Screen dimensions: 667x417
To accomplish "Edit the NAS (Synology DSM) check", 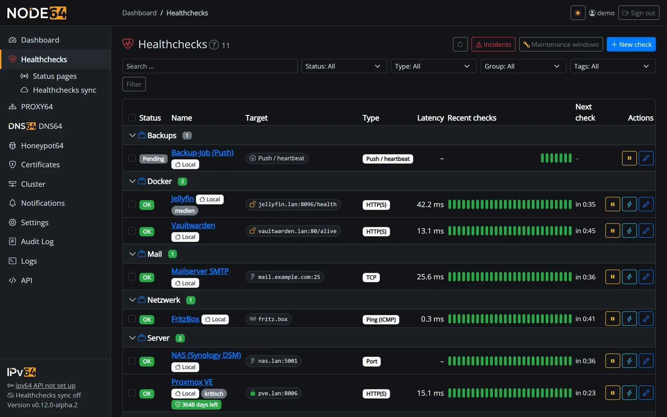I will tap(646, 361).
